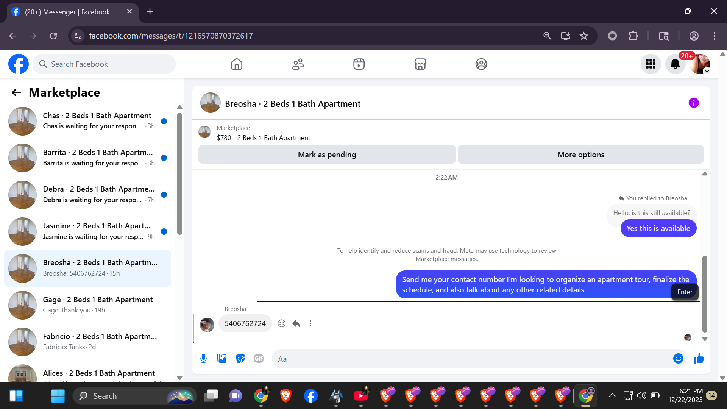Click Mark as pending button

coord(327,155)
